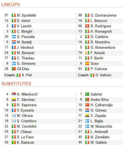Click on L. Bonucci's name
Image resolution: width=123 pixels, height=145 pixels.
click(x=99, y=21)
